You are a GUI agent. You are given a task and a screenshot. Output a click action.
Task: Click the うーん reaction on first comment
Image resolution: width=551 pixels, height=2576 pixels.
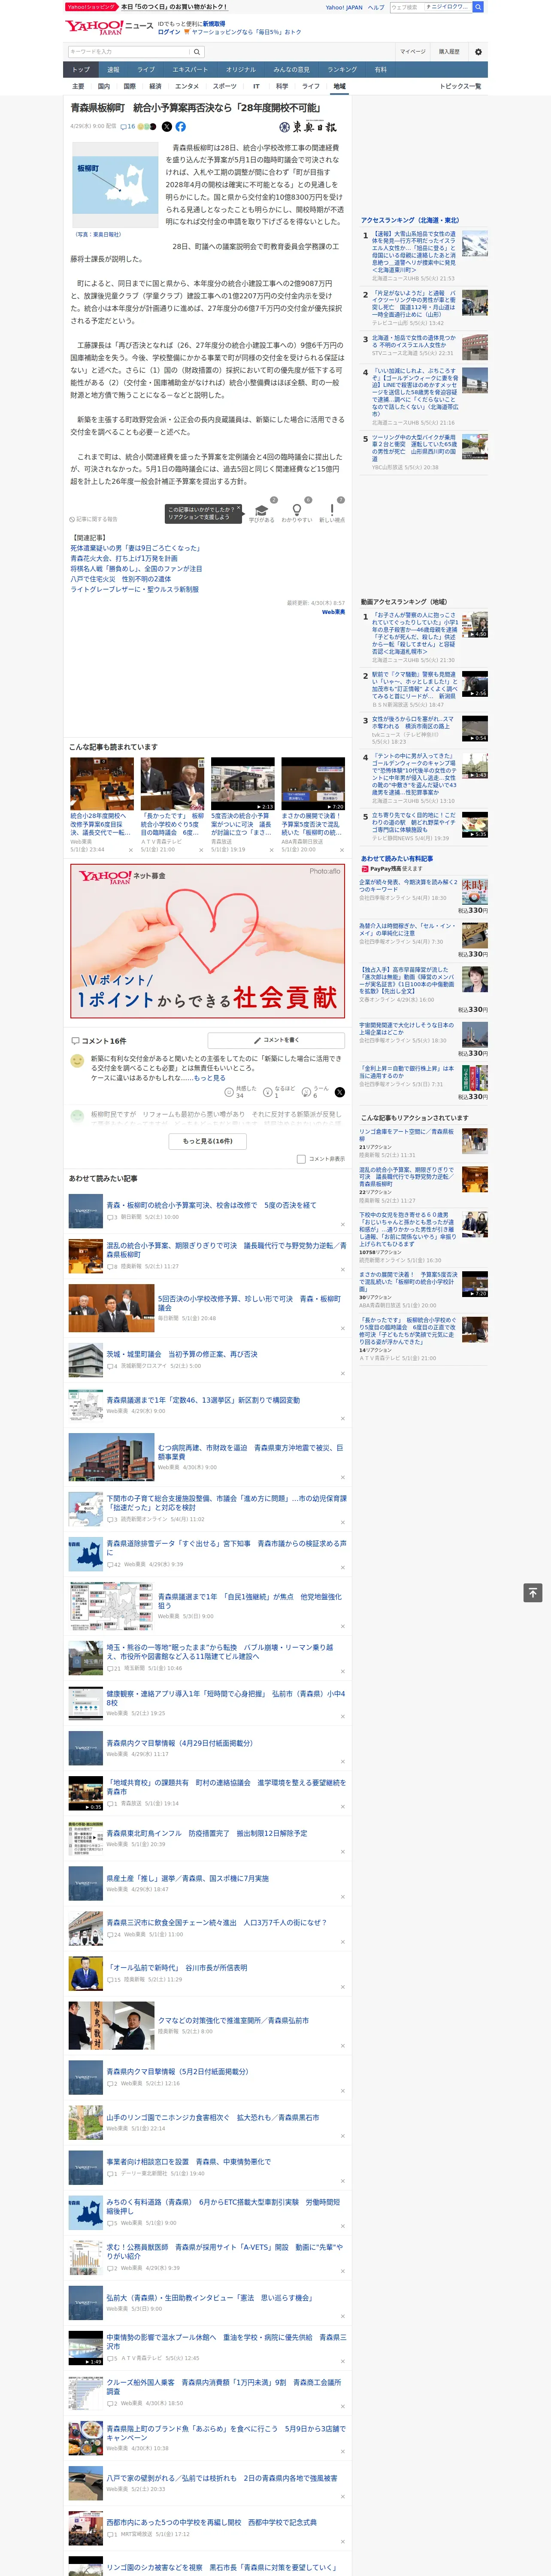point(316,1092)
